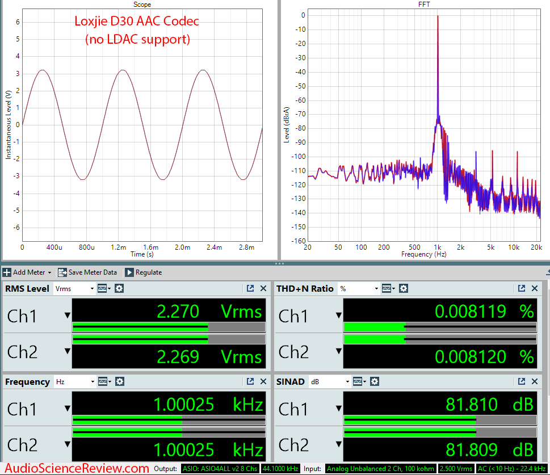The image size is (550, 475).
Task: Open Frequency meter display-type icon
Action: tap(104, 382)
